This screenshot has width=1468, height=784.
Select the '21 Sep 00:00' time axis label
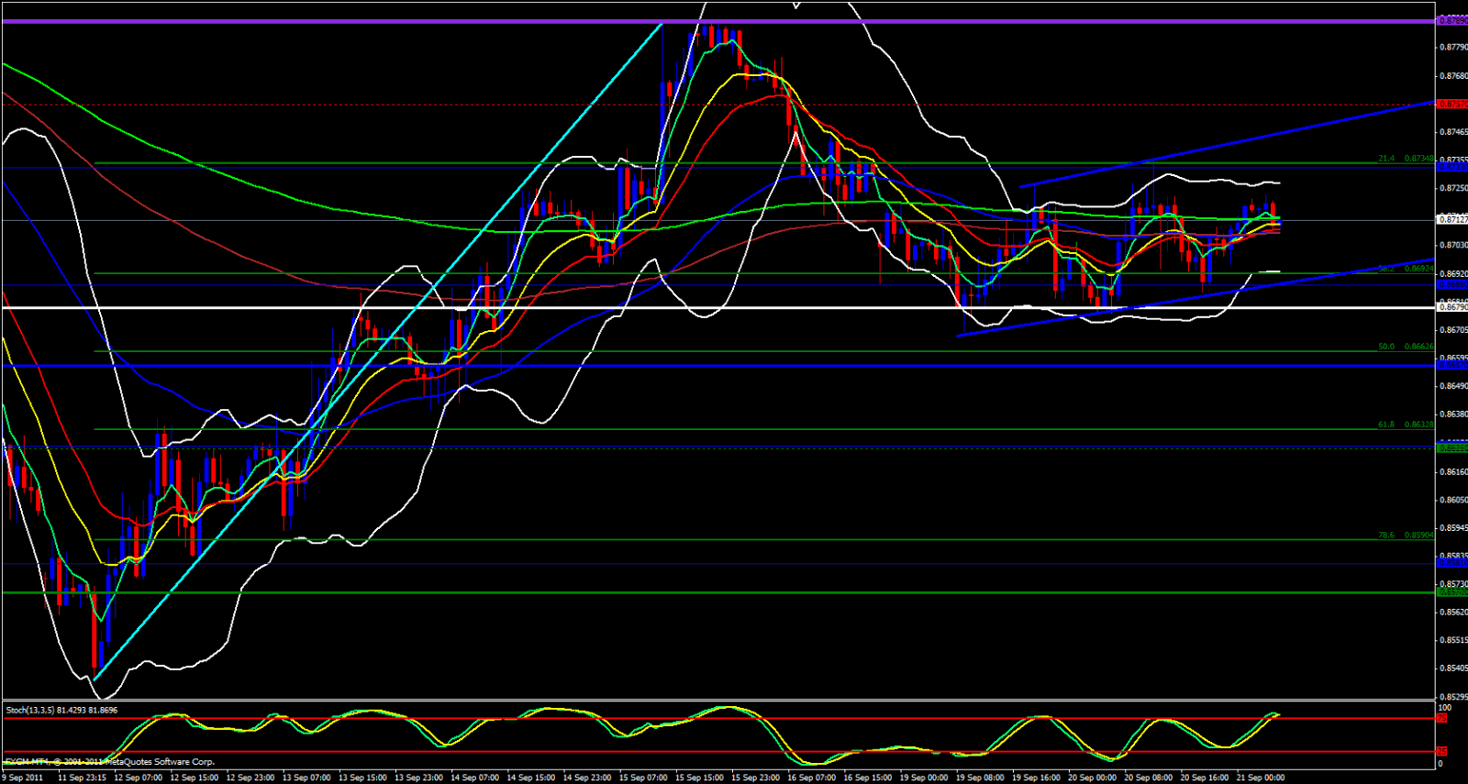coord(1261,778)
